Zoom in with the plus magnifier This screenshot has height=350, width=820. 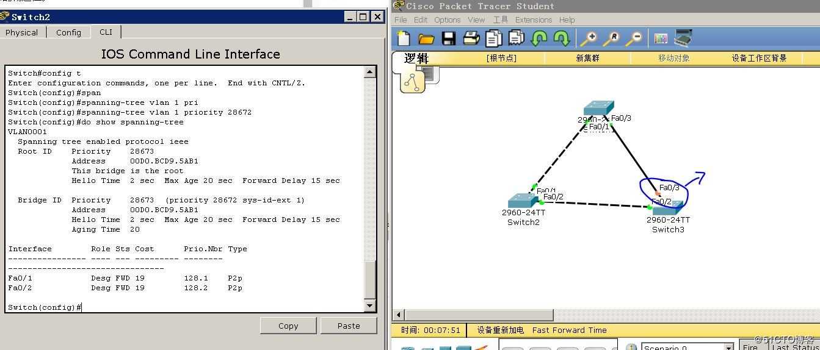(589, 39)
